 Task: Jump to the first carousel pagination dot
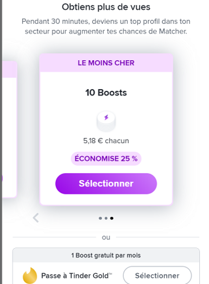pyautogui.click(x=100, y=218)
